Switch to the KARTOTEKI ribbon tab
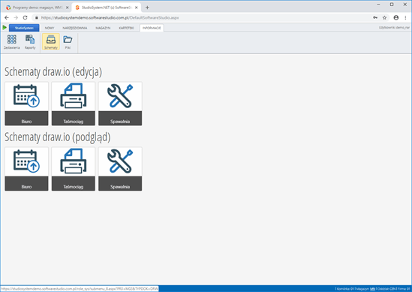This screenshot has height=292, width=412. pyautogui.click(x=126, y=28)
